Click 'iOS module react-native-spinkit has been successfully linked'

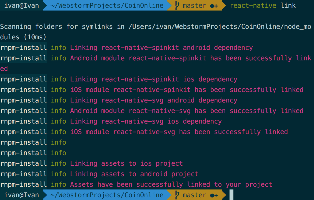point(187,90)
